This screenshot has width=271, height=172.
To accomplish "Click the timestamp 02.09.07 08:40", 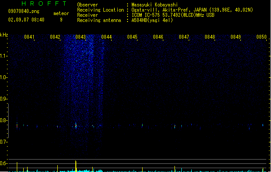I will point(26,20).
